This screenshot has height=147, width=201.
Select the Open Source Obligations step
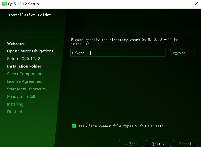coord(30,51)
